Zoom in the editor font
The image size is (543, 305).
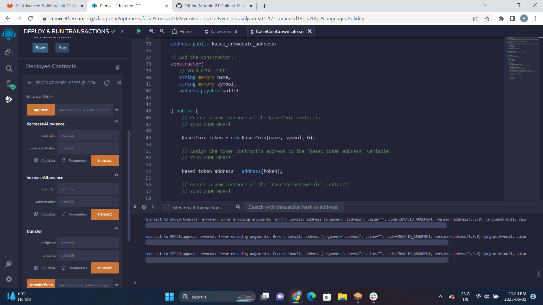click(162, 31)
